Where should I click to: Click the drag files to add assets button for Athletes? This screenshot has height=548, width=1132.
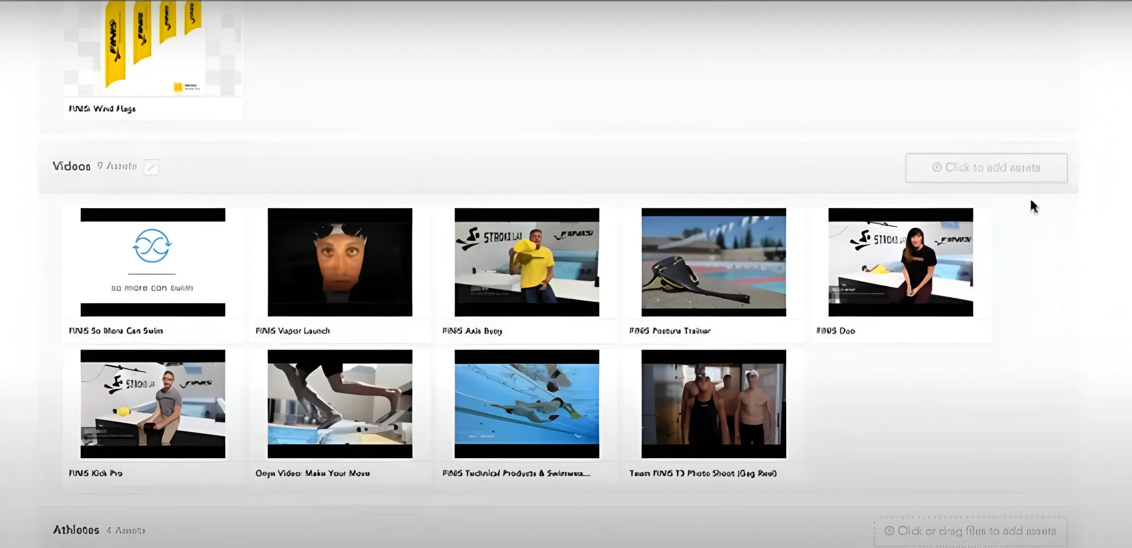970,530
